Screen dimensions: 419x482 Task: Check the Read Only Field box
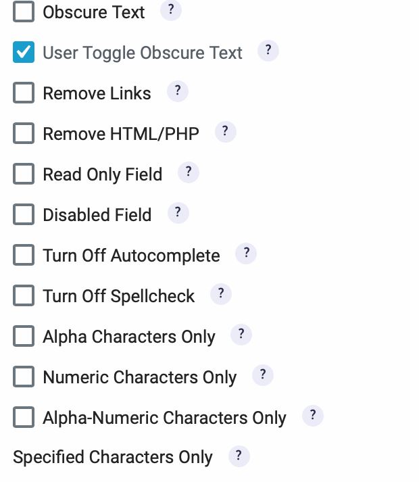click(24, 174)
